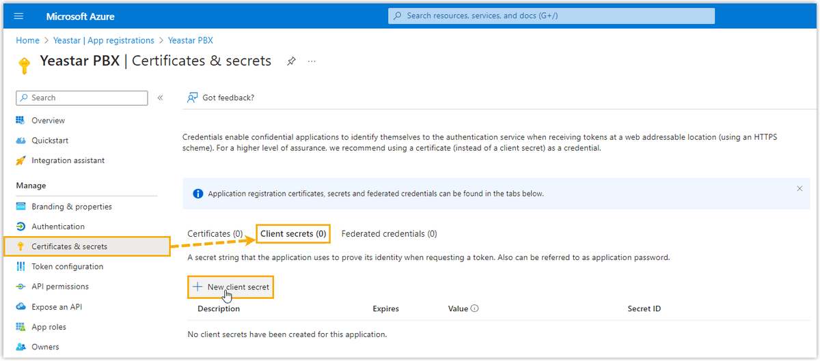This screenshot has width=820, height=361.
Task: Click the Value info icon
Action: pos(475,308)
